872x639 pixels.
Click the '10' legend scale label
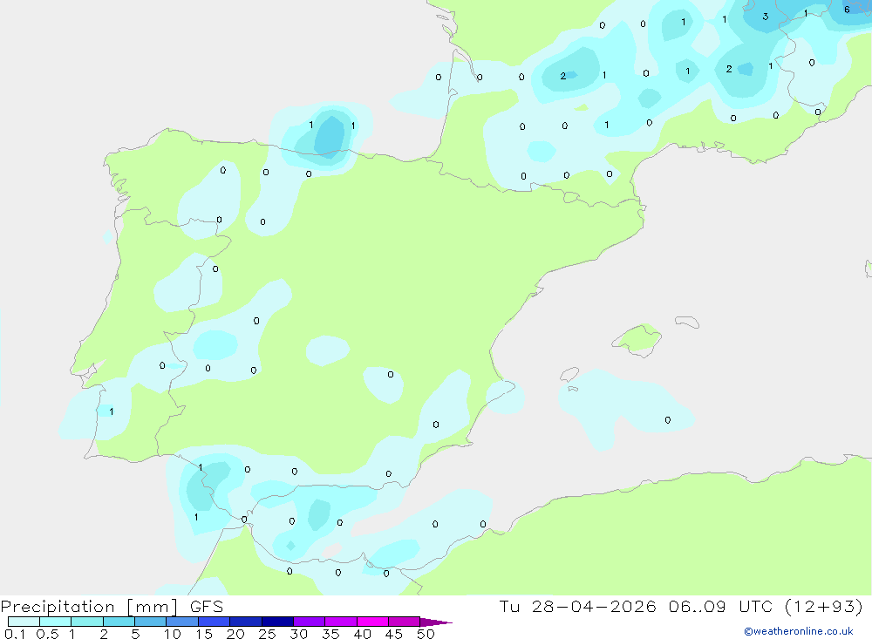(173, 634)
